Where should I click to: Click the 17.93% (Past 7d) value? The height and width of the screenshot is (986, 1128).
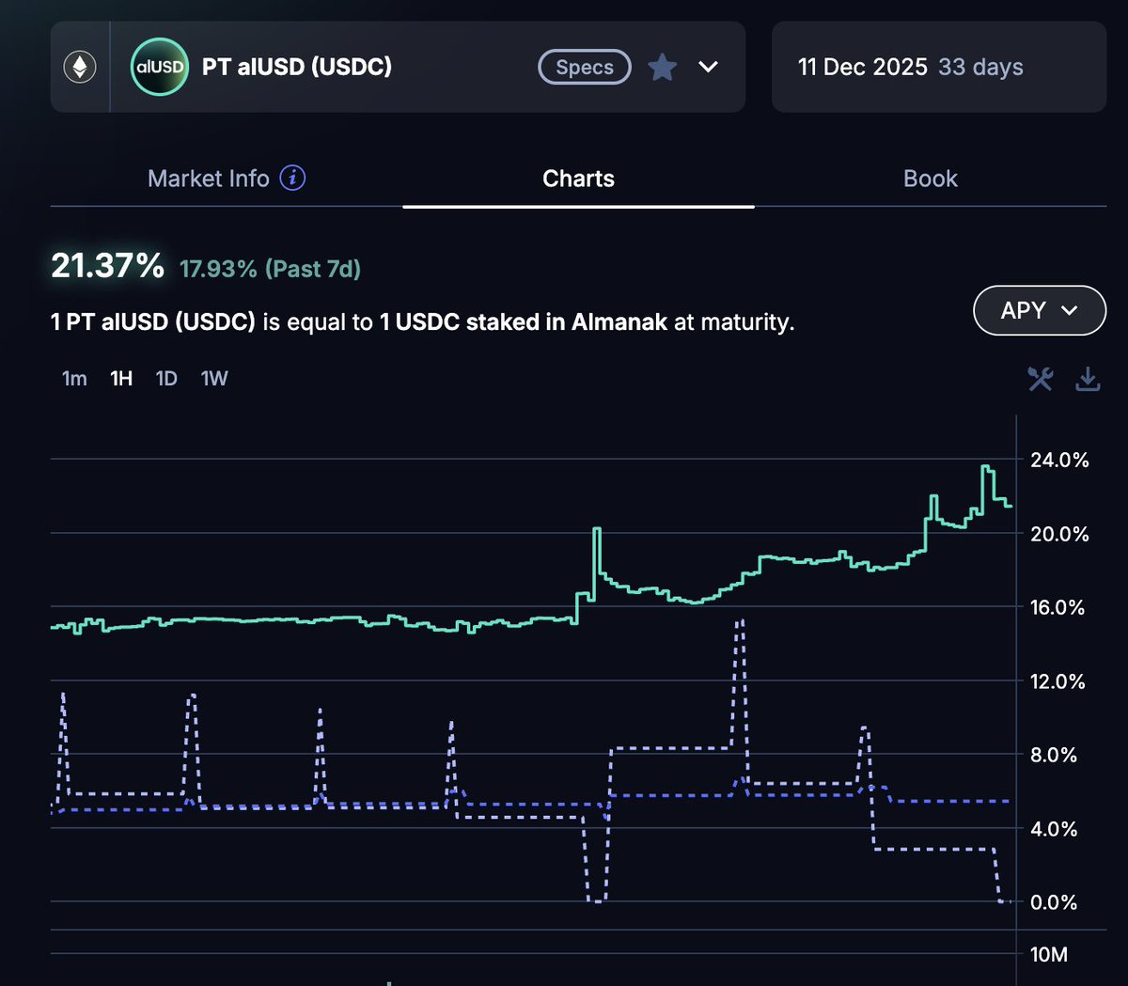pyautogui.click(x=270, y=269)
